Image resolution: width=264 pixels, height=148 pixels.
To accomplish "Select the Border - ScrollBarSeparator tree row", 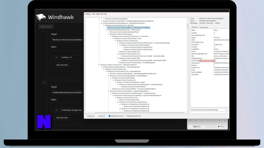I will (x=137, y=63).
